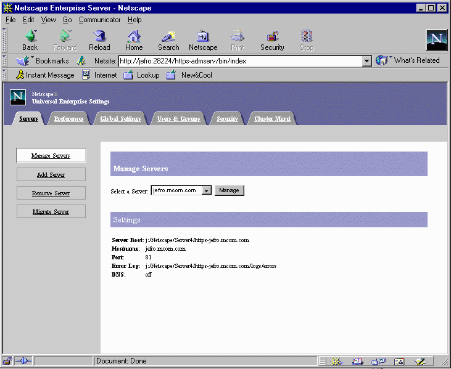Expand the Netsite URL history dropdown

(x=366, y=61)
